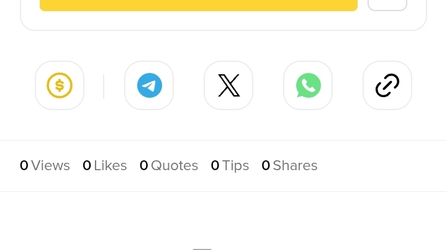Click the zero number beside Views
This screenshot has width=447, height=250.
tap(24, 165)
